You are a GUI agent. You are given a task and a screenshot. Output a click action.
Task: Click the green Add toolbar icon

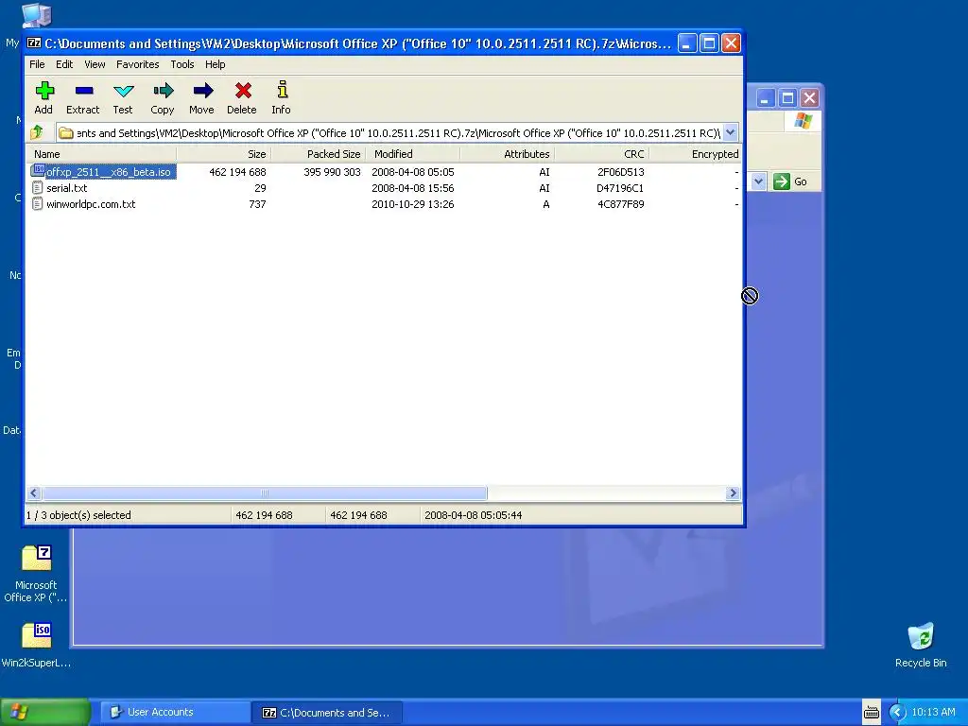point(43,92)
